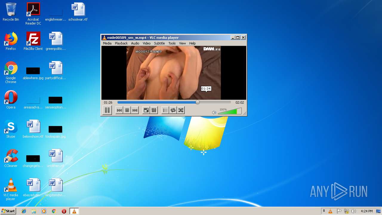Image resolution: width=382 pixels, height=215 pixels.
Task: Open the Help menu
Action: coord(192,43)
